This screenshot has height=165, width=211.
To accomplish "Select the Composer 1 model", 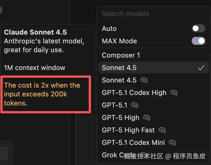I will click(x=121, y=55).
